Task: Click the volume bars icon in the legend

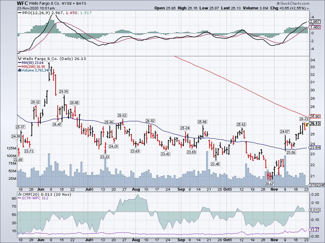Action: pos(20,70)
